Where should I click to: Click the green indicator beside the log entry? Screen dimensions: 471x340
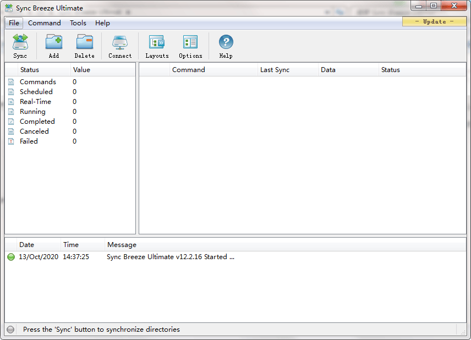[x=11, y=256]
